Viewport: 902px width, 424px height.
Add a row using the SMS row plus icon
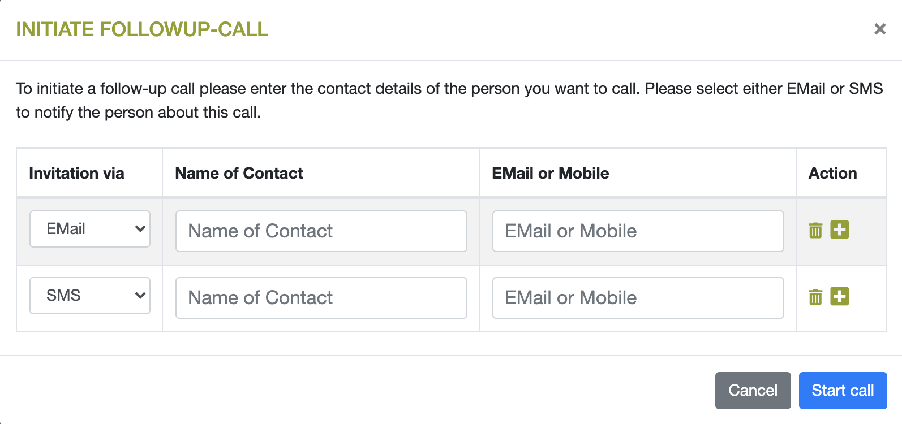click(x=839, y=296)
